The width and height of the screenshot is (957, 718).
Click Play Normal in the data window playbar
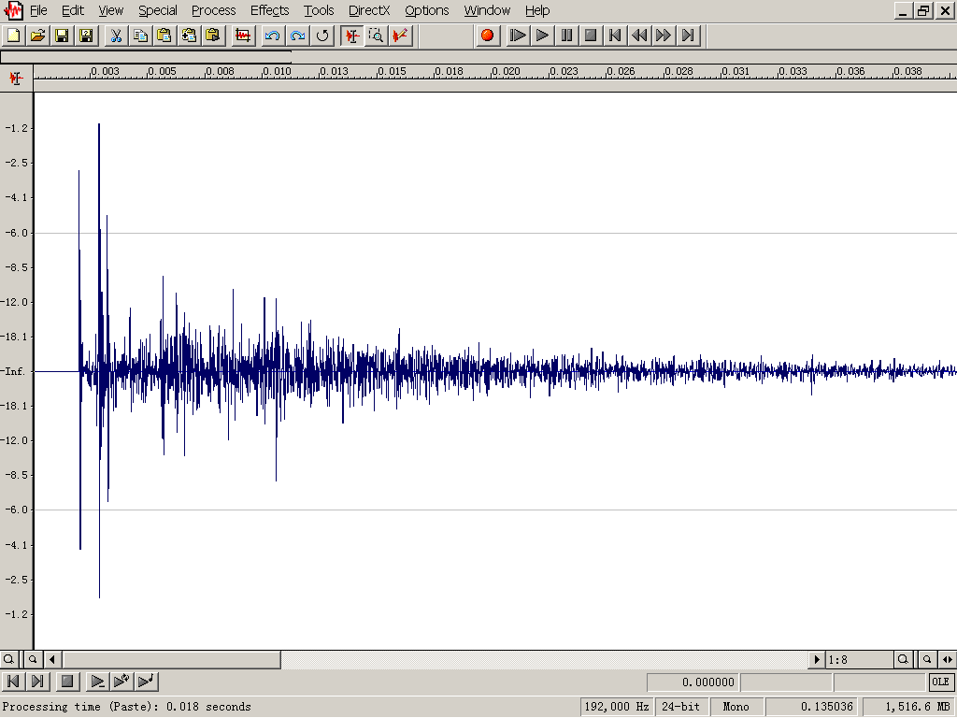[97, 681]
